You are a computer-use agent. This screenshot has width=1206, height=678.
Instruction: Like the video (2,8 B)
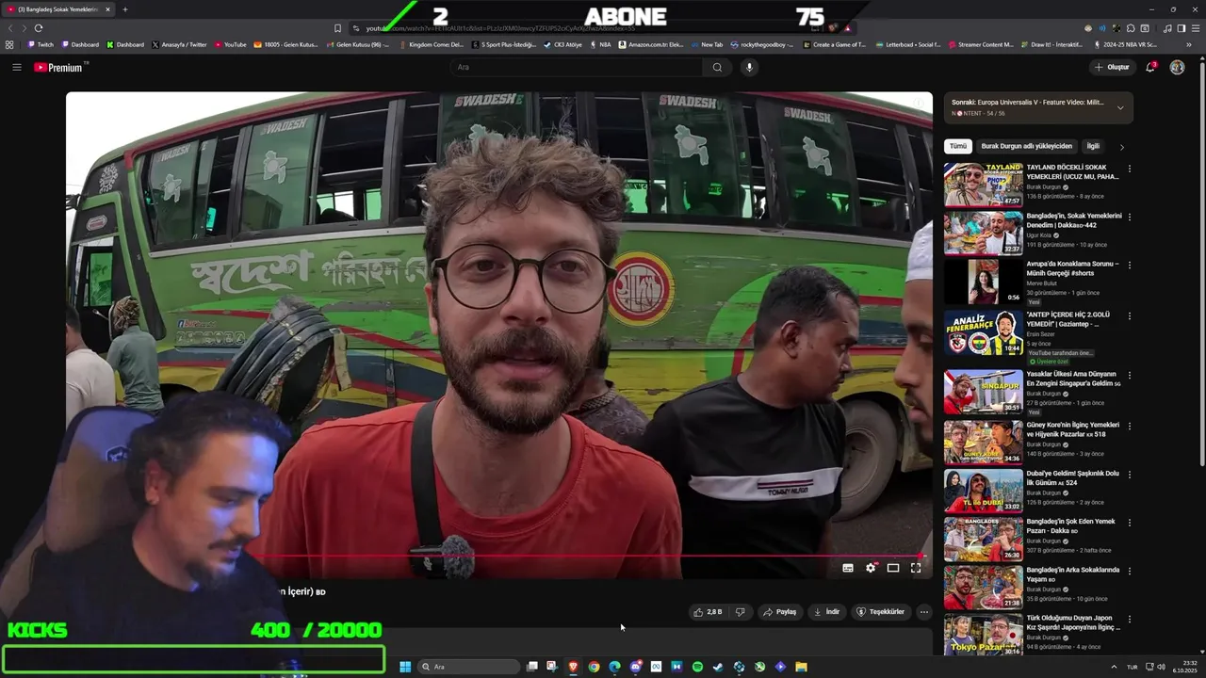[708, 612]
